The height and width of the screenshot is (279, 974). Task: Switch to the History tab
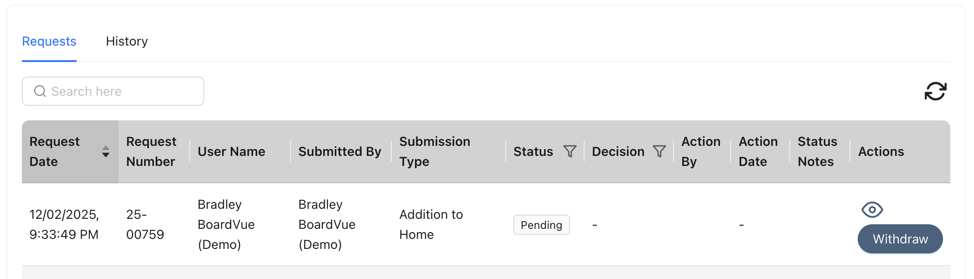(x=127, y=41)
